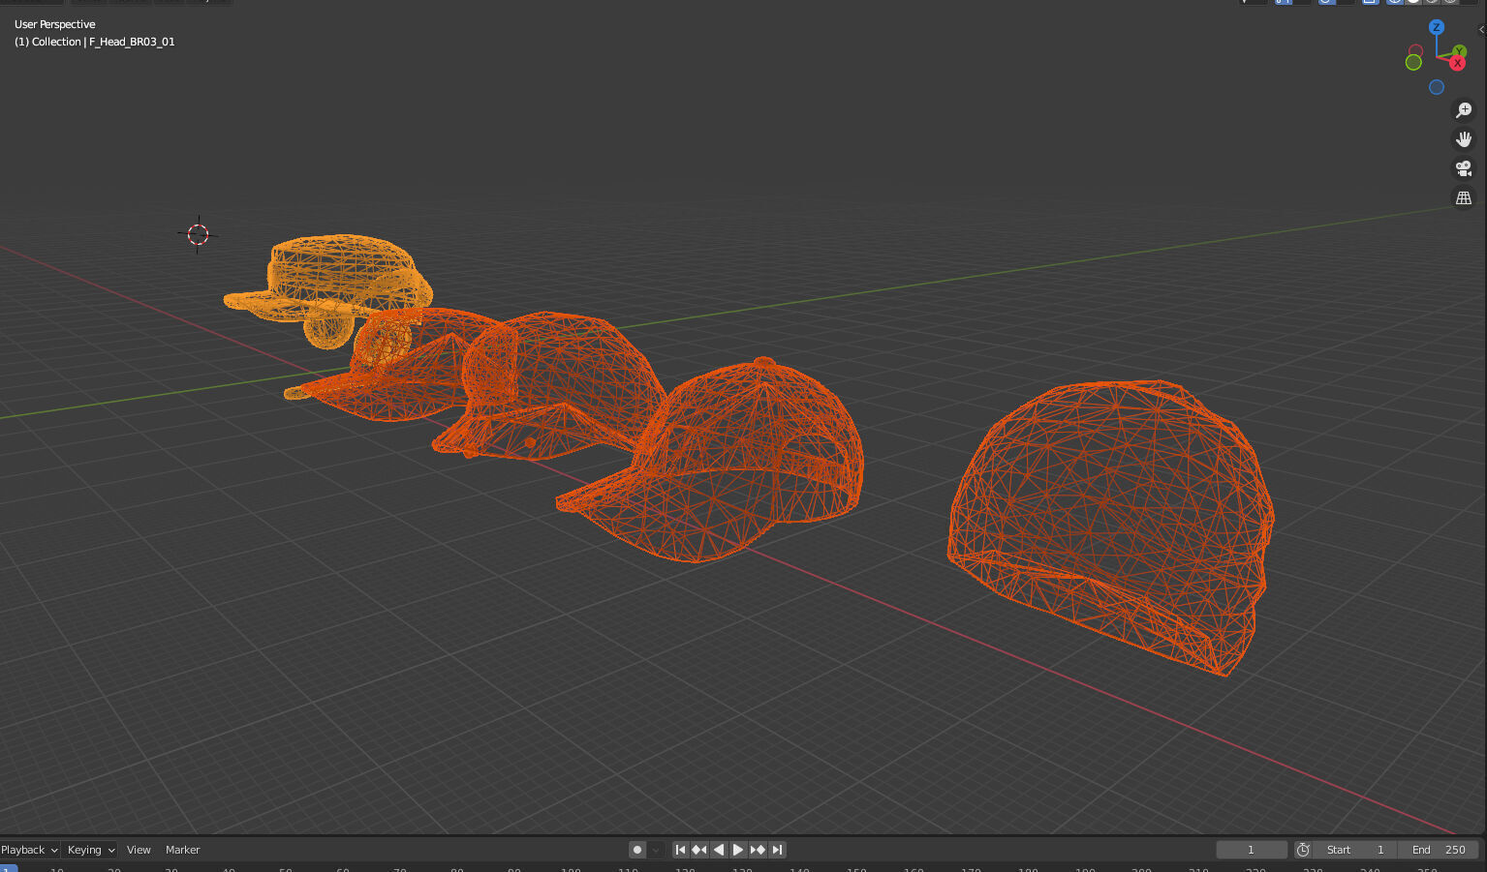1487x872 pixels.
Task: Toggle the camera view icon
Action: 1464,168
